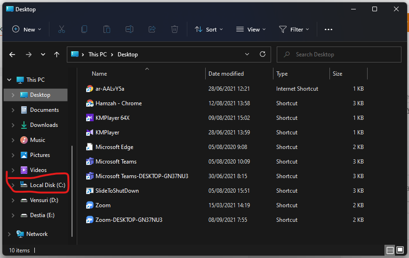
Task: Go back with the left arrow
Action: [12, 55]
